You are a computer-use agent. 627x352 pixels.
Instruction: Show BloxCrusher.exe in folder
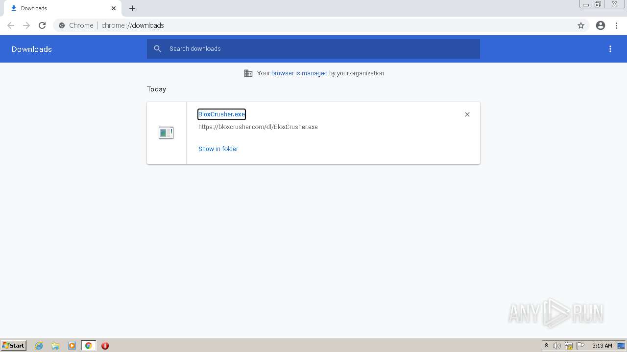point(218,149)
